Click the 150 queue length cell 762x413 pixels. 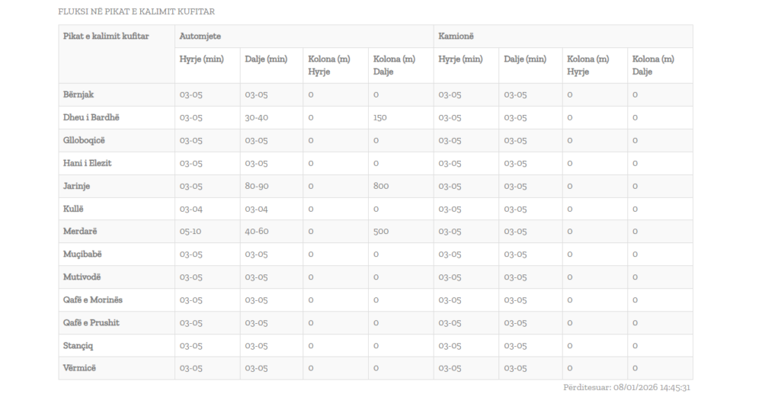pyautogui.click(x=381, y=117)
